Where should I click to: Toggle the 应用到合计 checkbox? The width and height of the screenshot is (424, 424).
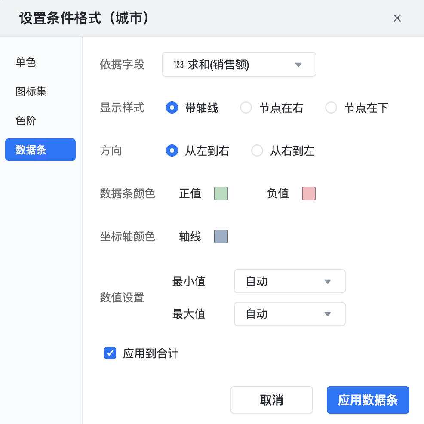110,353
